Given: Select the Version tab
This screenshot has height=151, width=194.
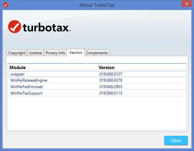Looking at the screenshot, I should pos(76,53).
